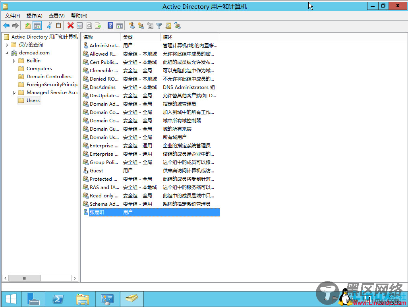Click the Back arrow toolbar icon
408x307 pixels.
6,25
